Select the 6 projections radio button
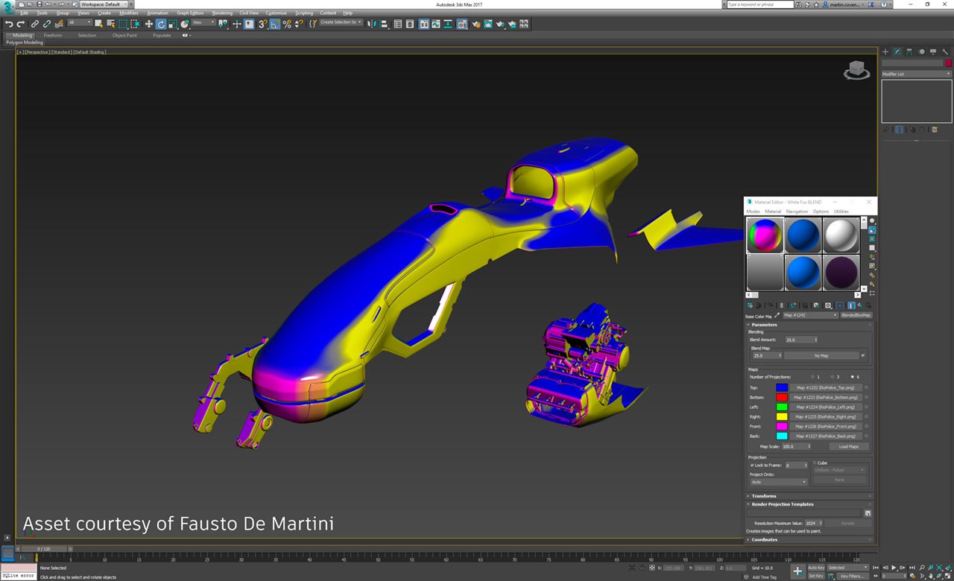This screenshot has width=954, height=581. [852, 376]
